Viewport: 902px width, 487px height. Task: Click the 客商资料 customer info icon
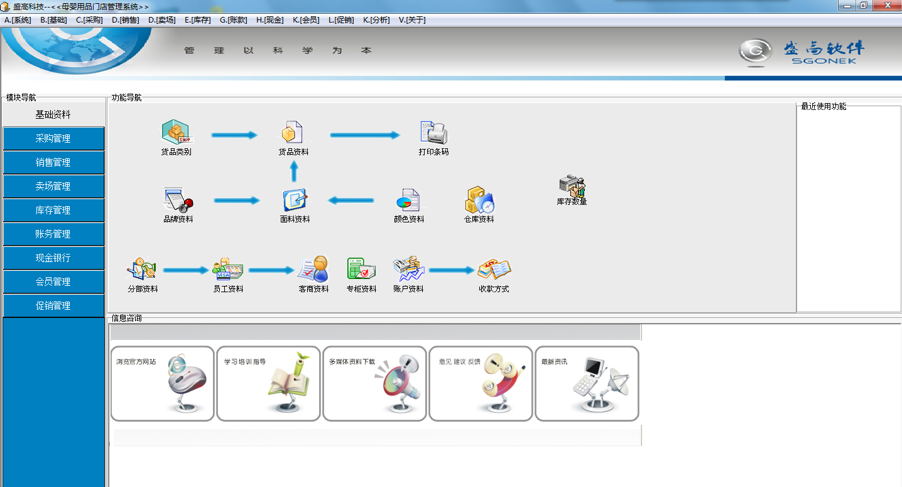tap(313, 270)
